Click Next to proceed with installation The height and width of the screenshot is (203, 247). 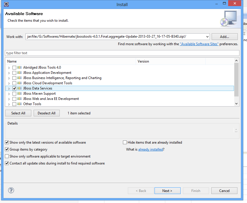tap(167, 191)
